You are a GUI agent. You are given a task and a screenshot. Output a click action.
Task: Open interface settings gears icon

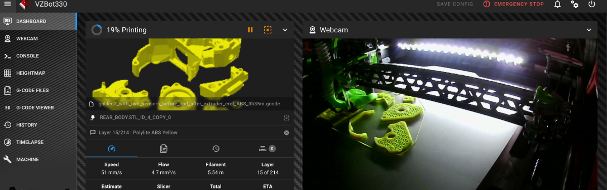tap(575, 4)
